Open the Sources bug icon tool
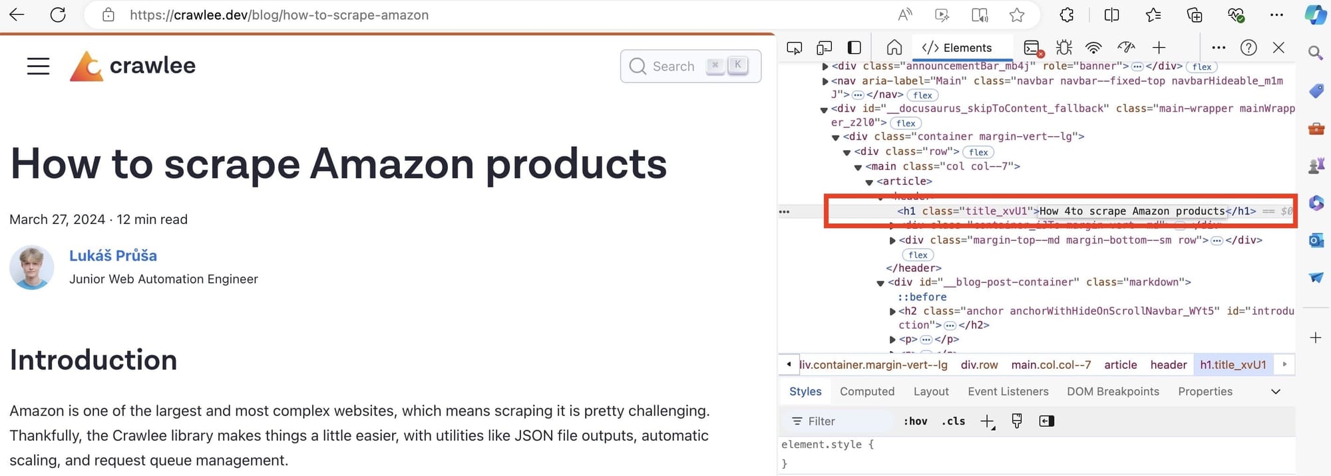 pos(1064,48)
